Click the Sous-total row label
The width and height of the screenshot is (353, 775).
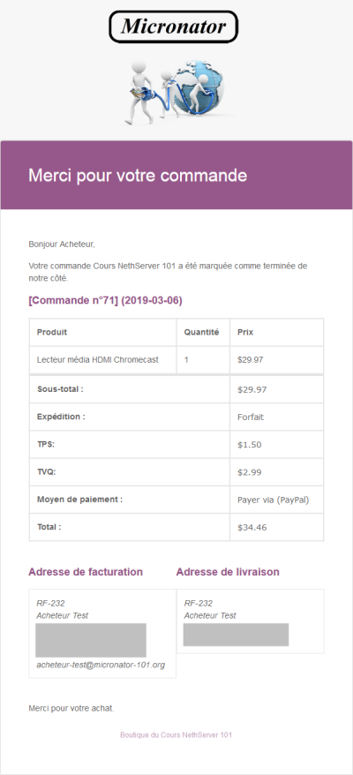(x=60, y=389)
